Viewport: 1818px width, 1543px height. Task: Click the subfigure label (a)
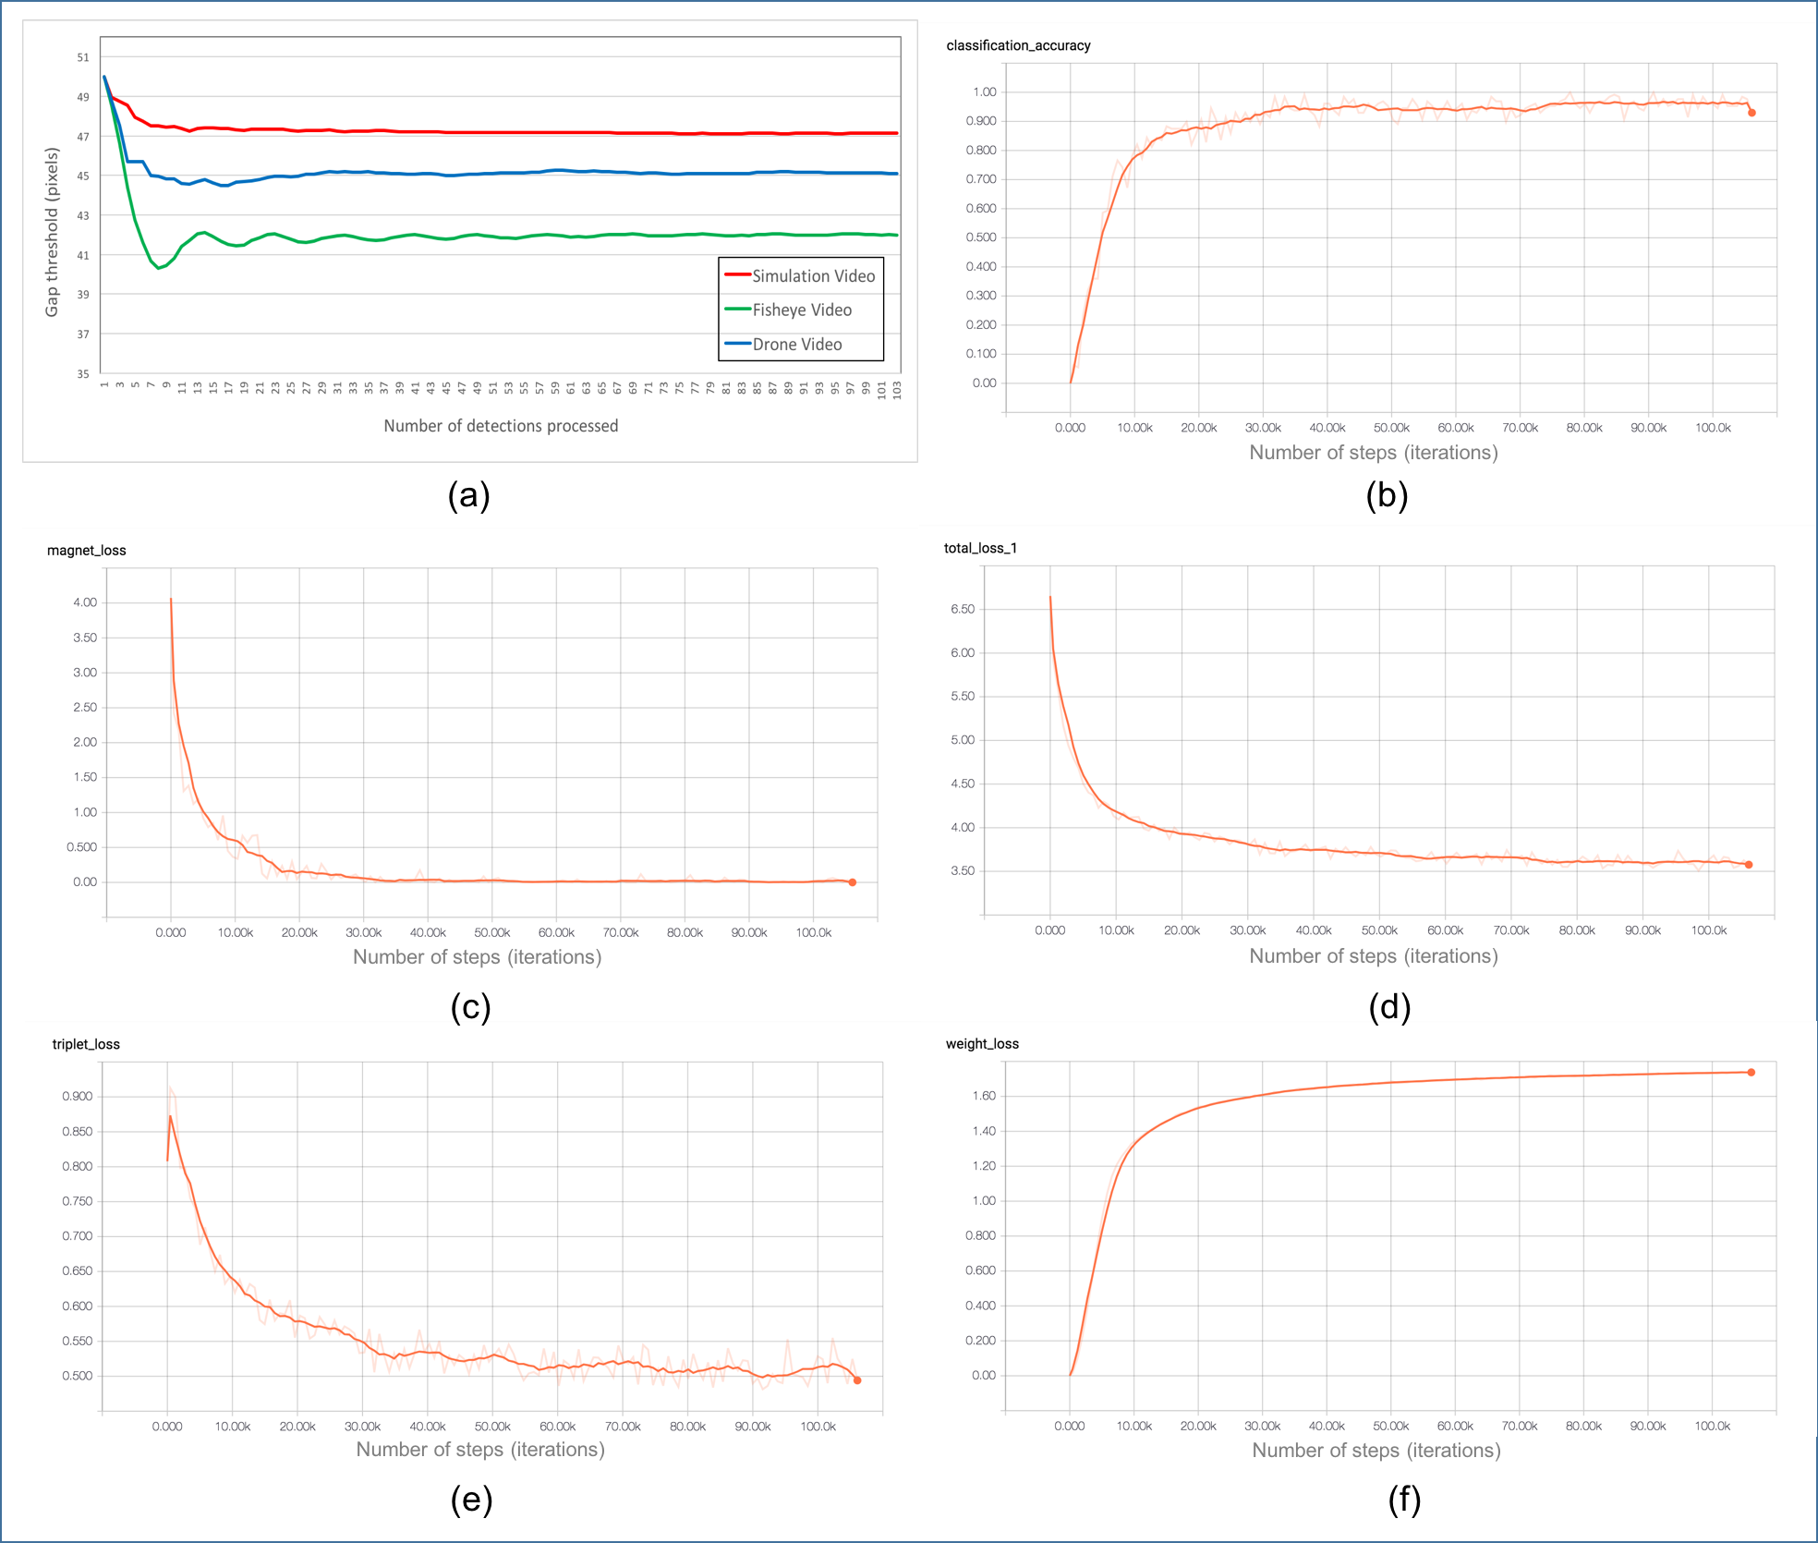(468, 496)
